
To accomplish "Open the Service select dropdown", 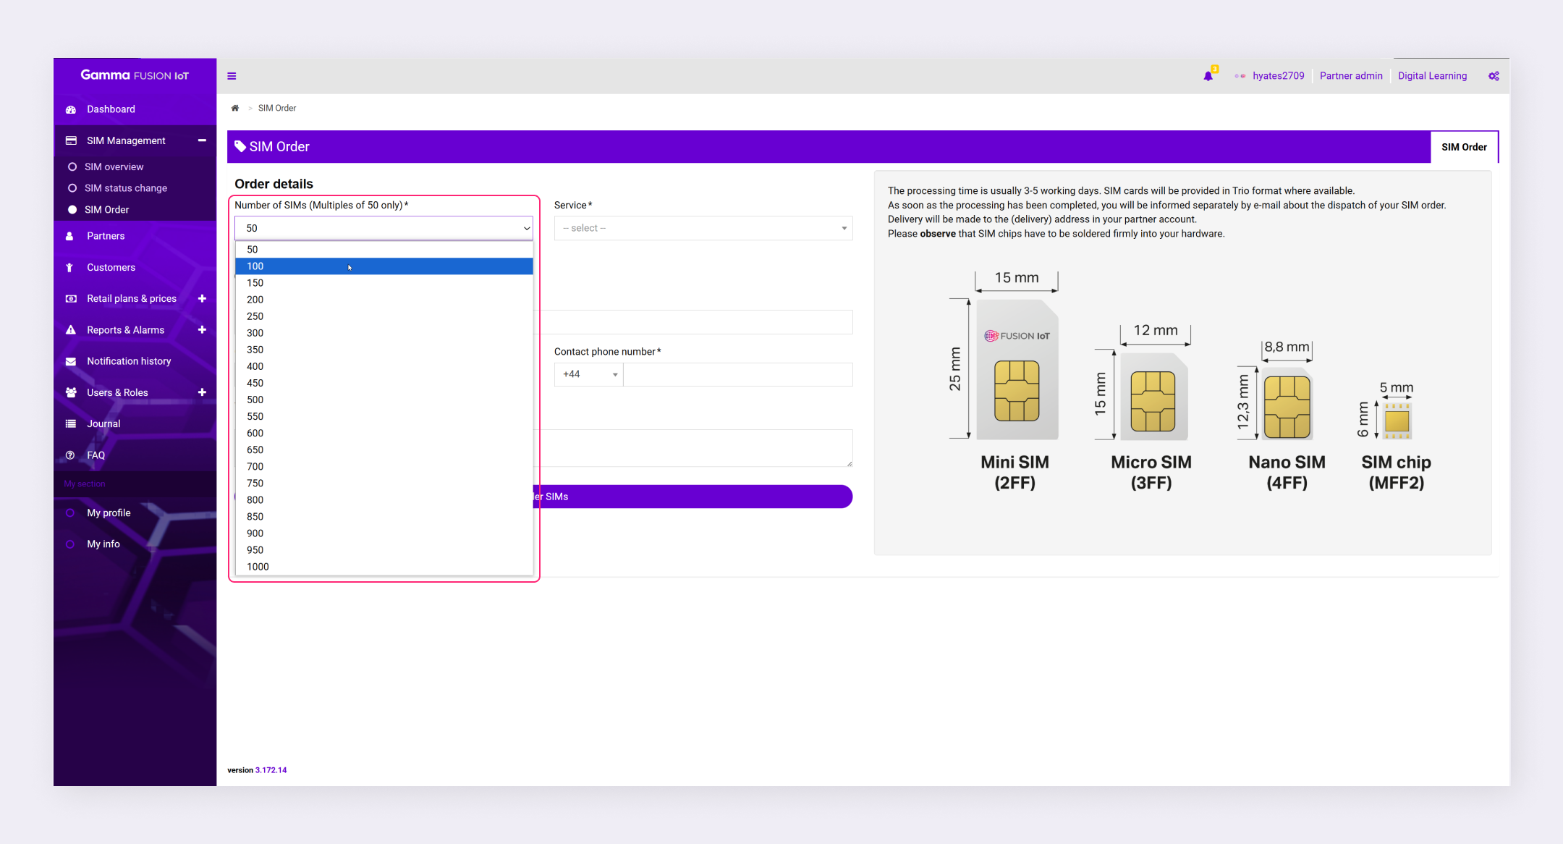I will 703,228.
